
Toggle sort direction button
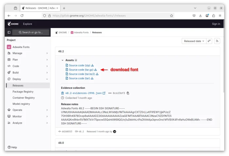coord(209,41)
